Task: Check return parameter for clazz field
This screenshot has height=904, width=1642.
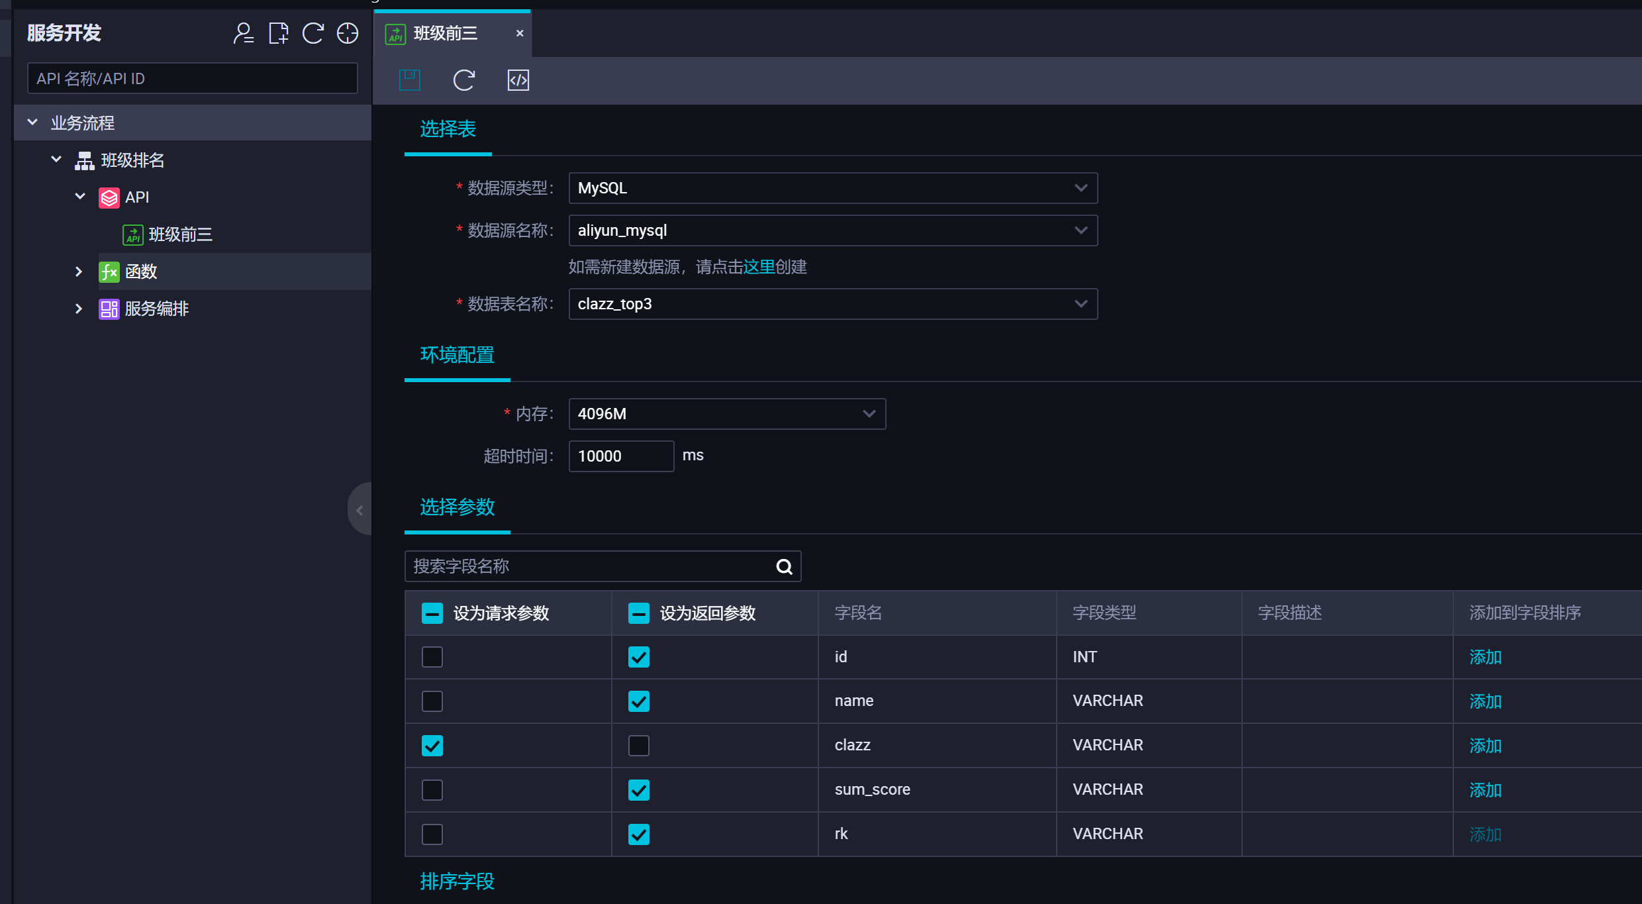Action: (x=639, y=746)
